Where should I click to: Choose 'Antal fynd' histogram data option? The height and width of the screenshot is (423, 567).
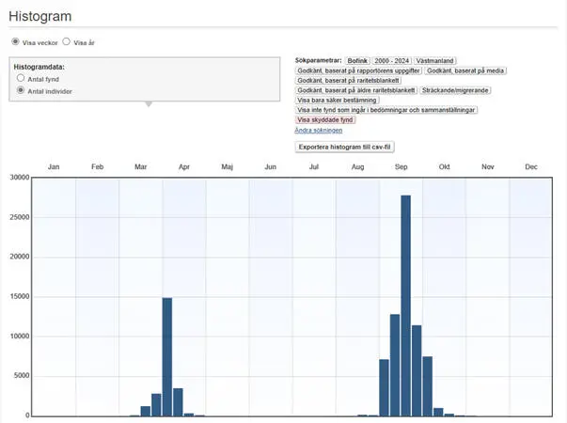(21, 79)
